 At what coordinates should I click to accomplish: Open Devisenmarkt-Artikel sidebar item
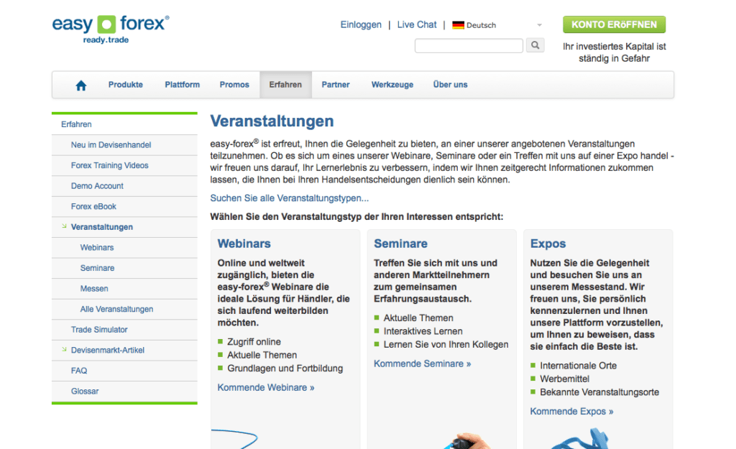[x=108, y=351]
